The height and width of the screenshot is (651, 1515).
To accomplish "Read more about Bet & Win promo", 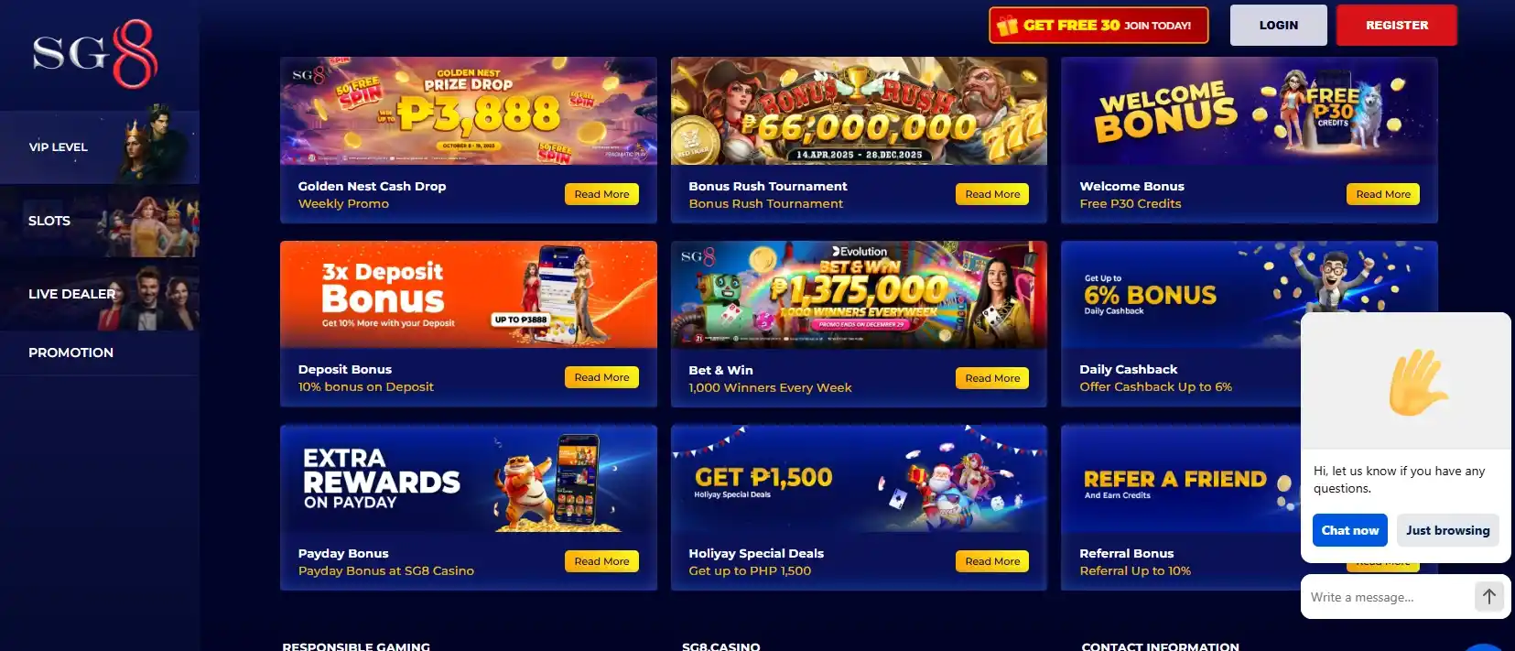I will coord(992,378).
